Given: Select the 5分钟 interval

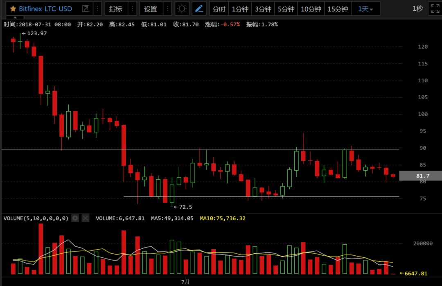Looking at the screenshot, I should tap(286, 9).
